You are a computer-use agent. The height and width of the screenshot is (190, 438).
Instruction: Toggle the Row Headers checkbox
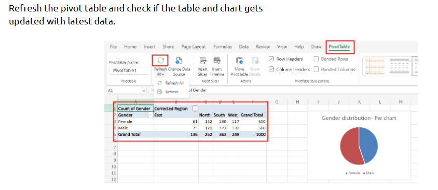point(271,59)
